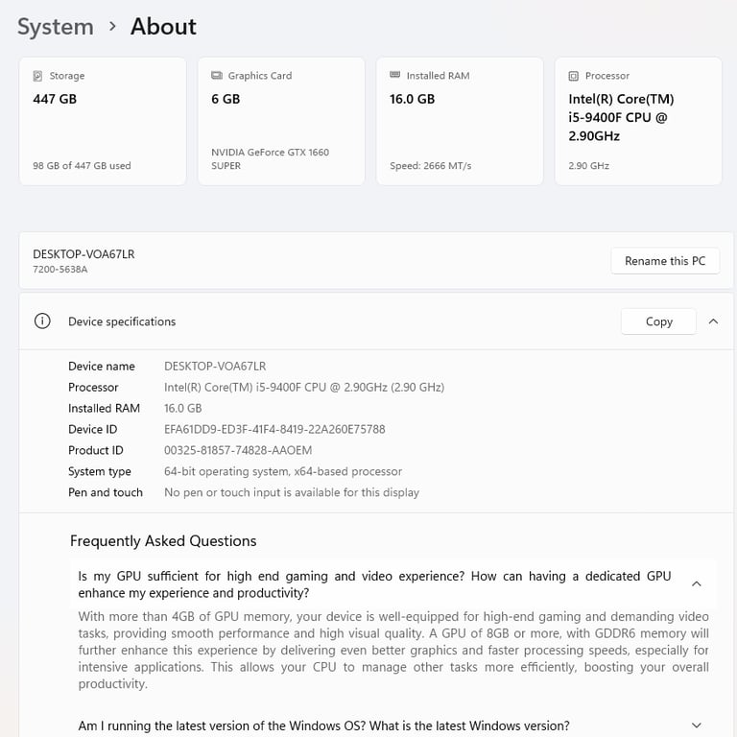Click the Processor chip icon
The width and height of the screenshot is (737, 737).
(574, 76)
